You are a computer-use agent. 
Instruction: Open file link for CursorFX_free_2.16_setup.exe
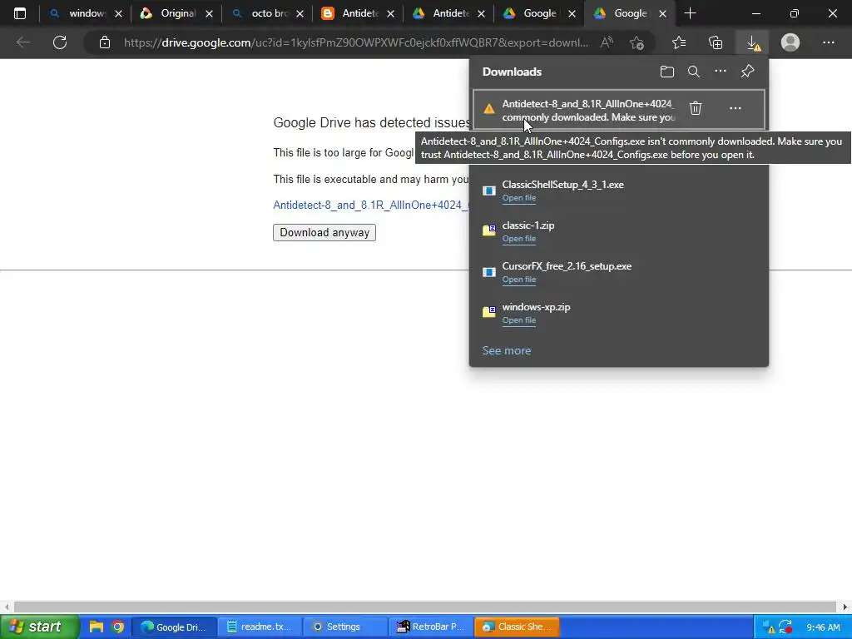point(519,280)
